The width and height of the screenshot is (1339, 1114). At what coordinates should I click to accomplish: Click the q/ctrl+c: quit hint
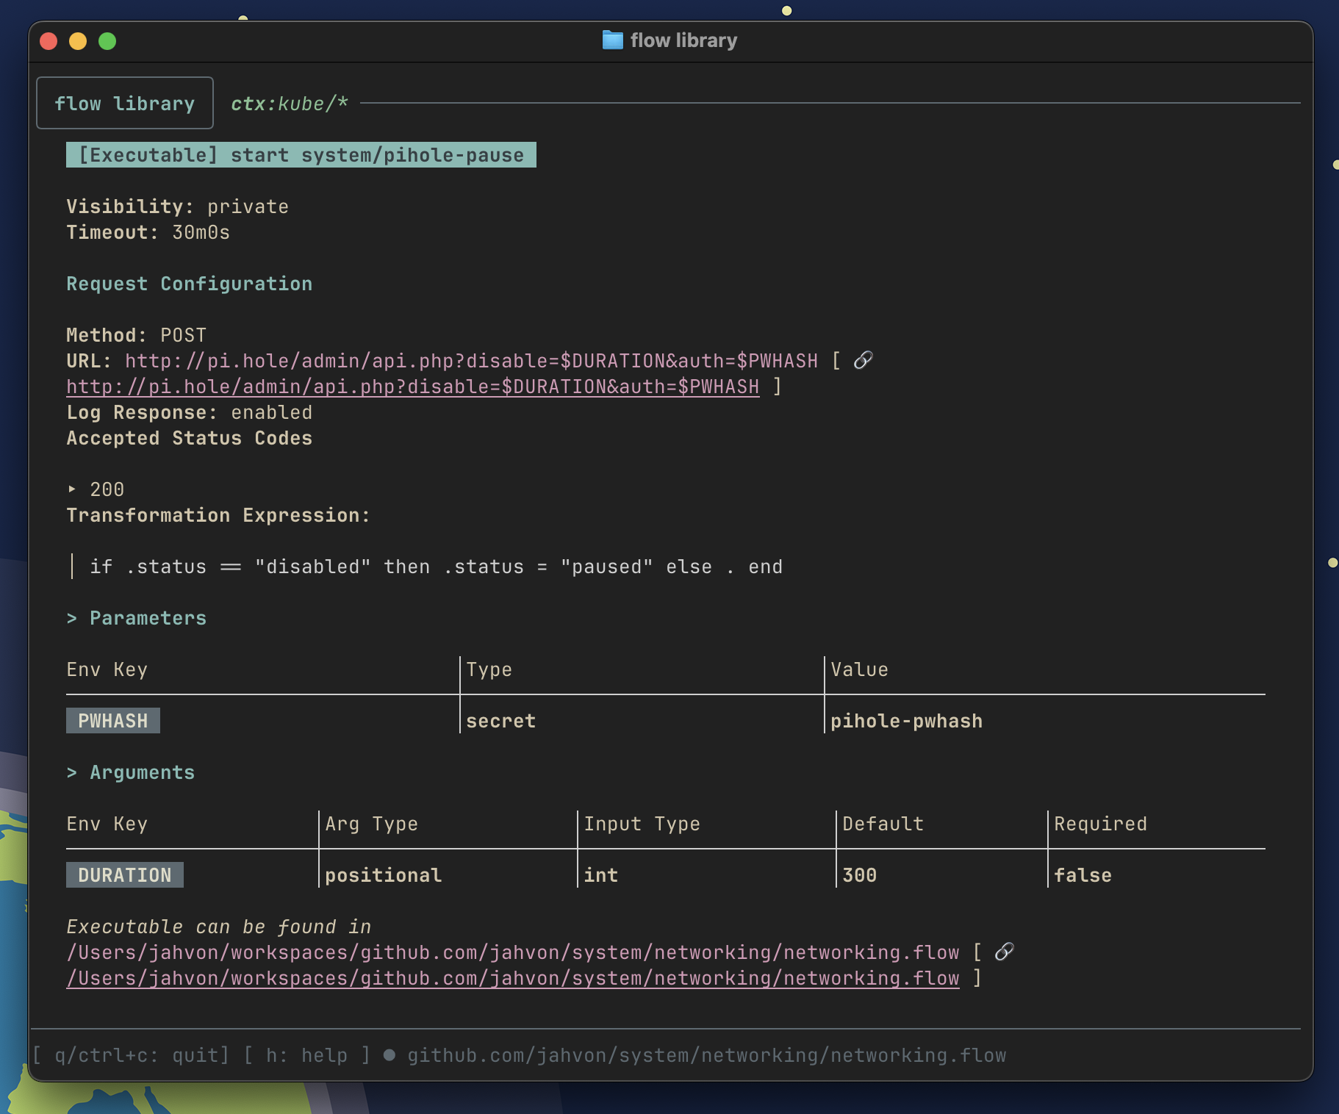tap(132, 1055)
